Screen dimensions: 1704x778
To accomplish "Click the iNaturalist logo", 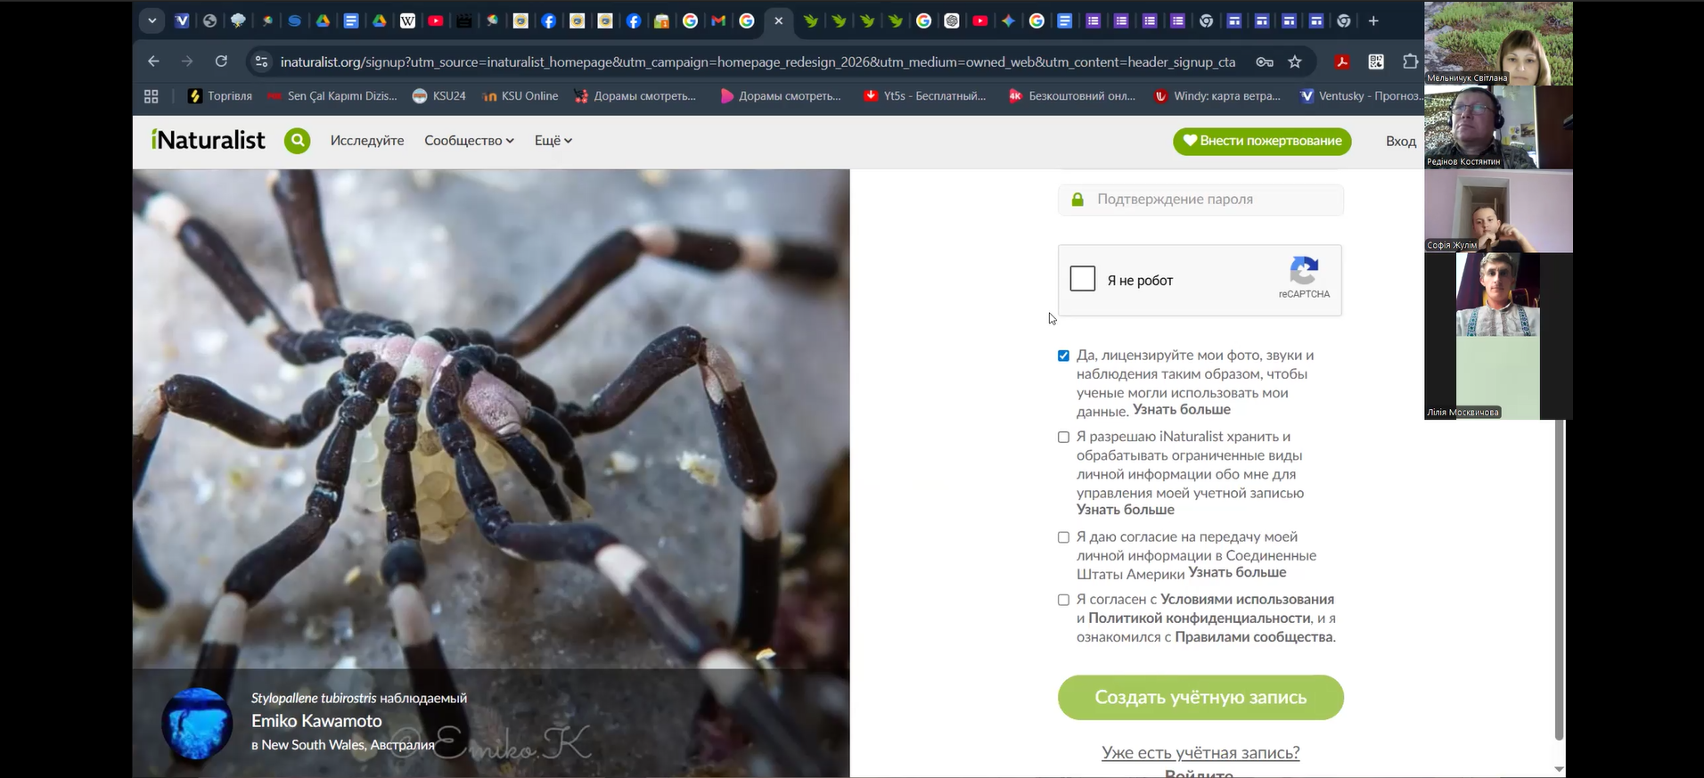I will [x=209, y=141].
